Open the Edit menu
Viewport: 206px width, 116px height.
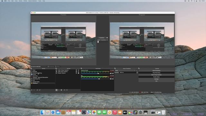[12, 1]
